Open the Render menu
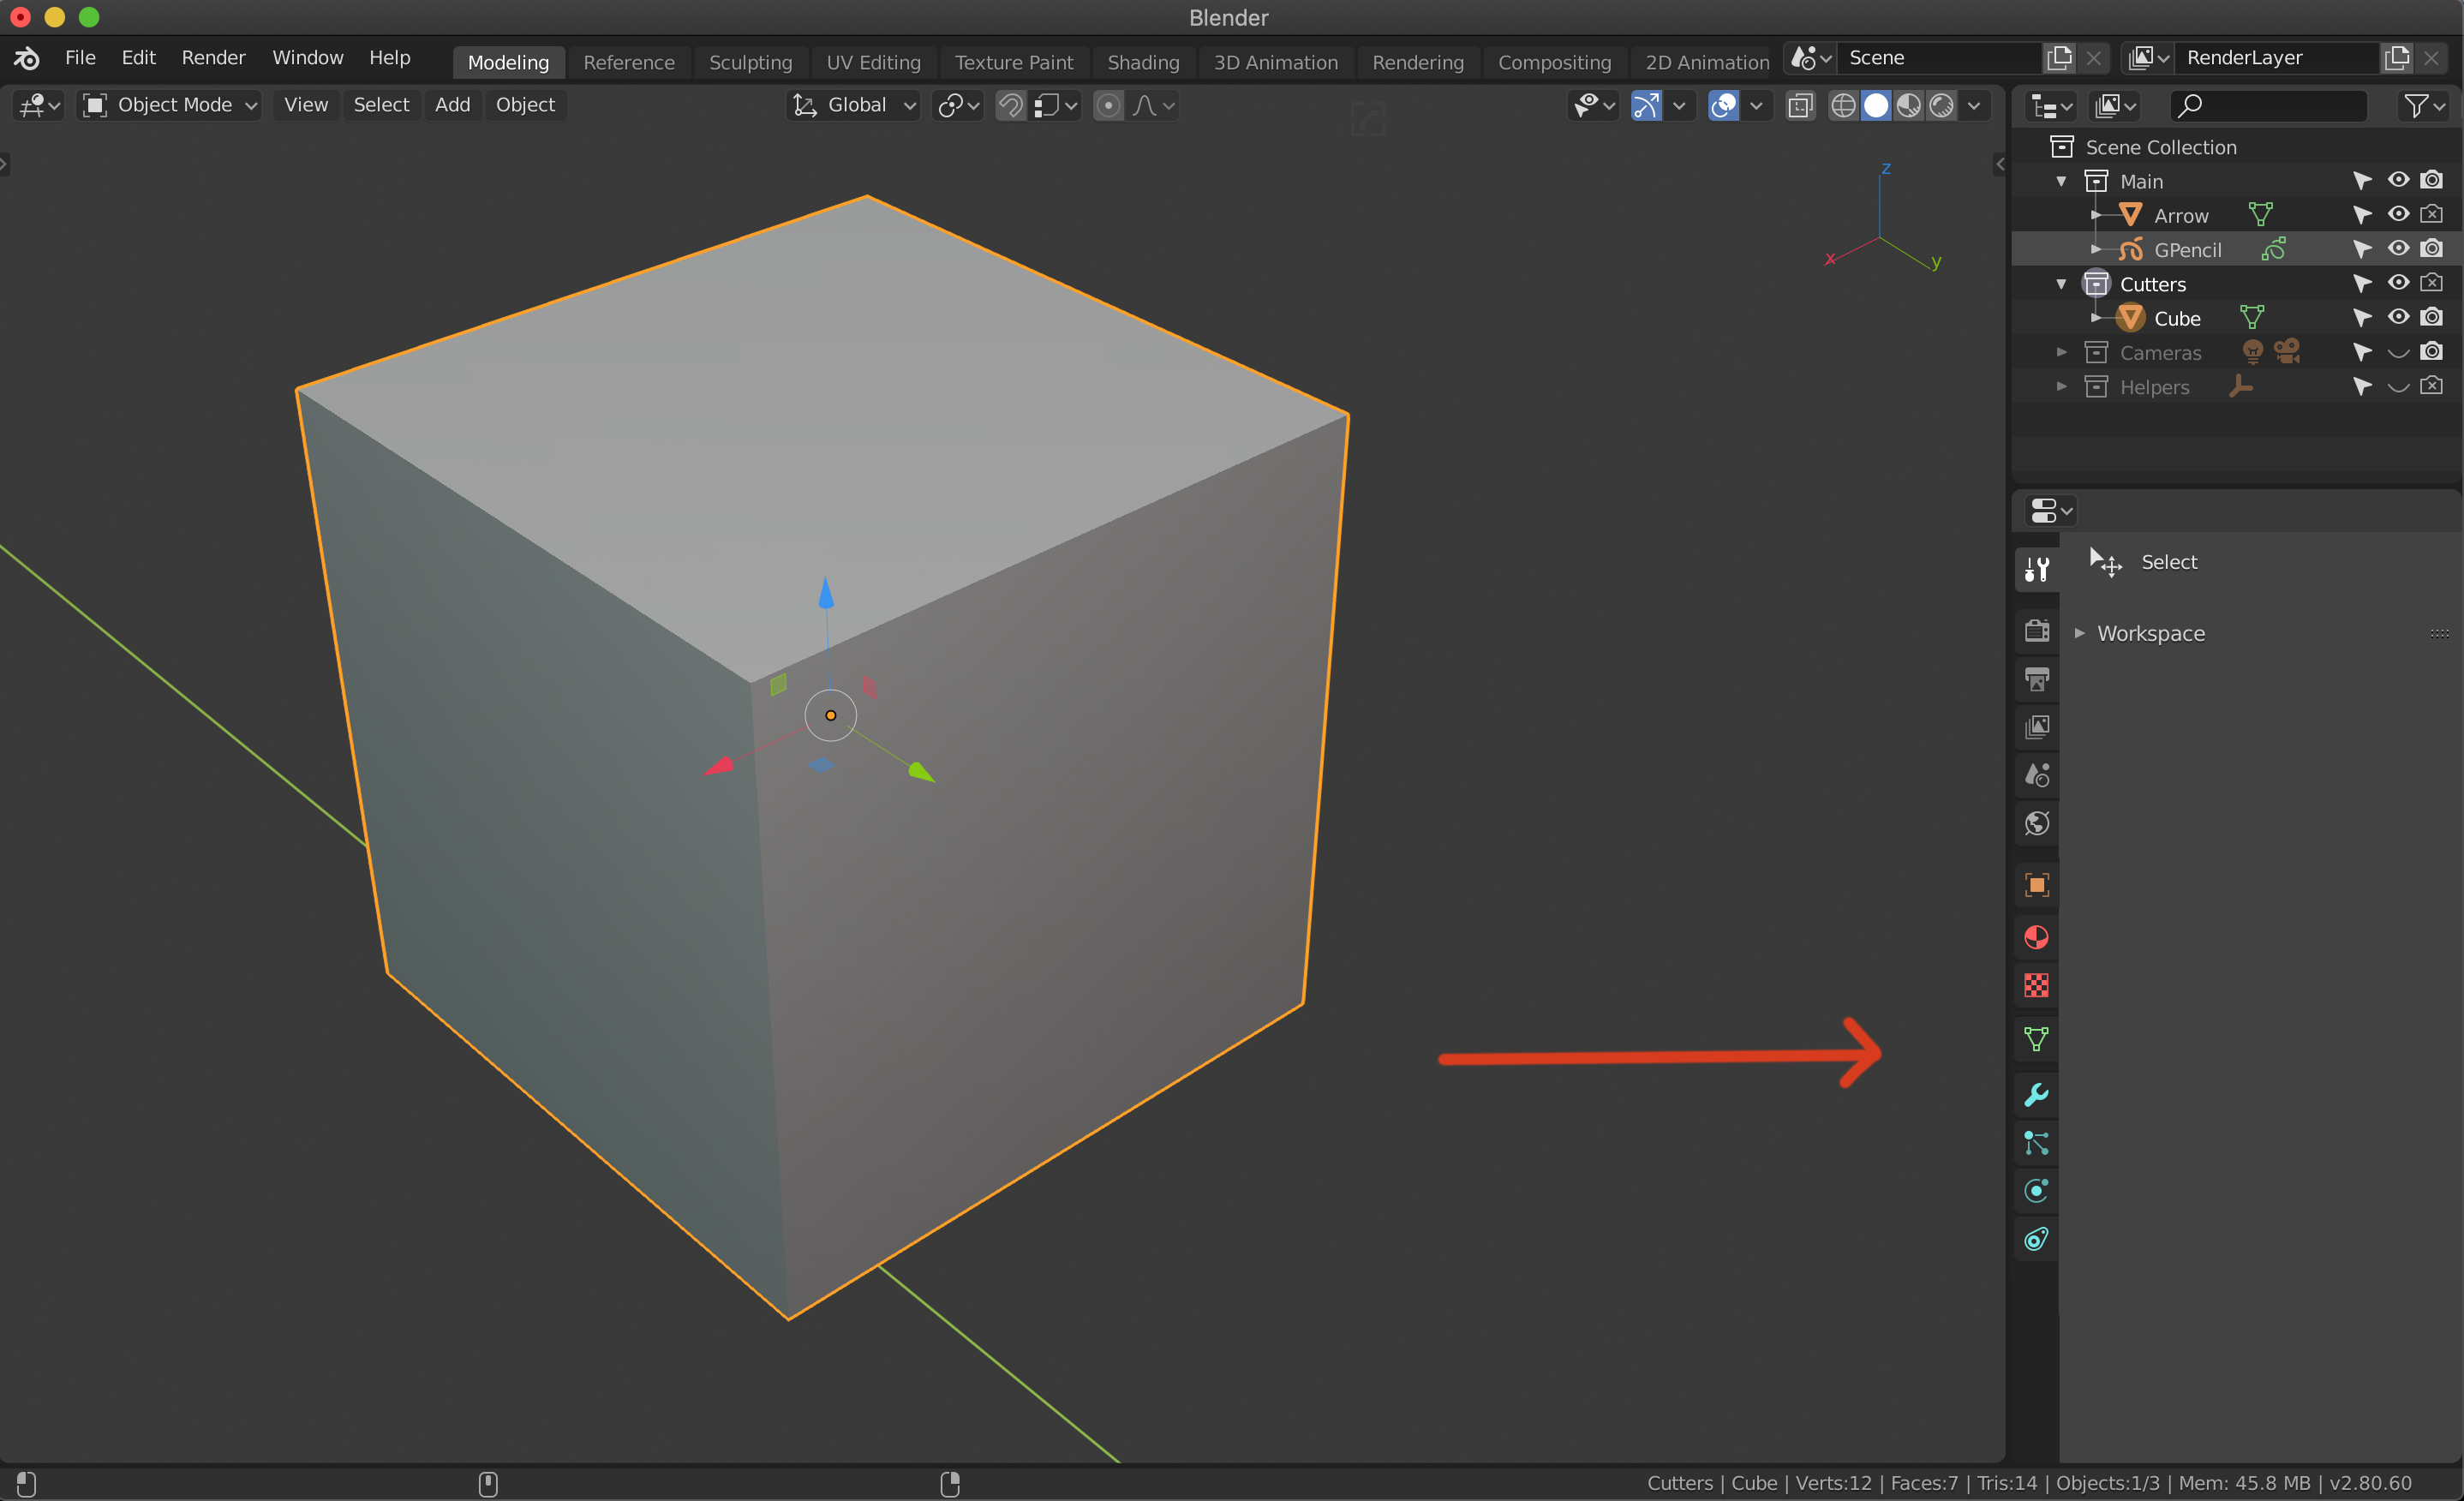This screenshot has height=1501, width=2464. [x=213, y=58]
